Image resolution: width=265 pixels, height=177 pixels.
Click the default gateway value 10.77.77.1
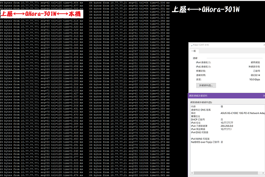(x=226, y=129)
